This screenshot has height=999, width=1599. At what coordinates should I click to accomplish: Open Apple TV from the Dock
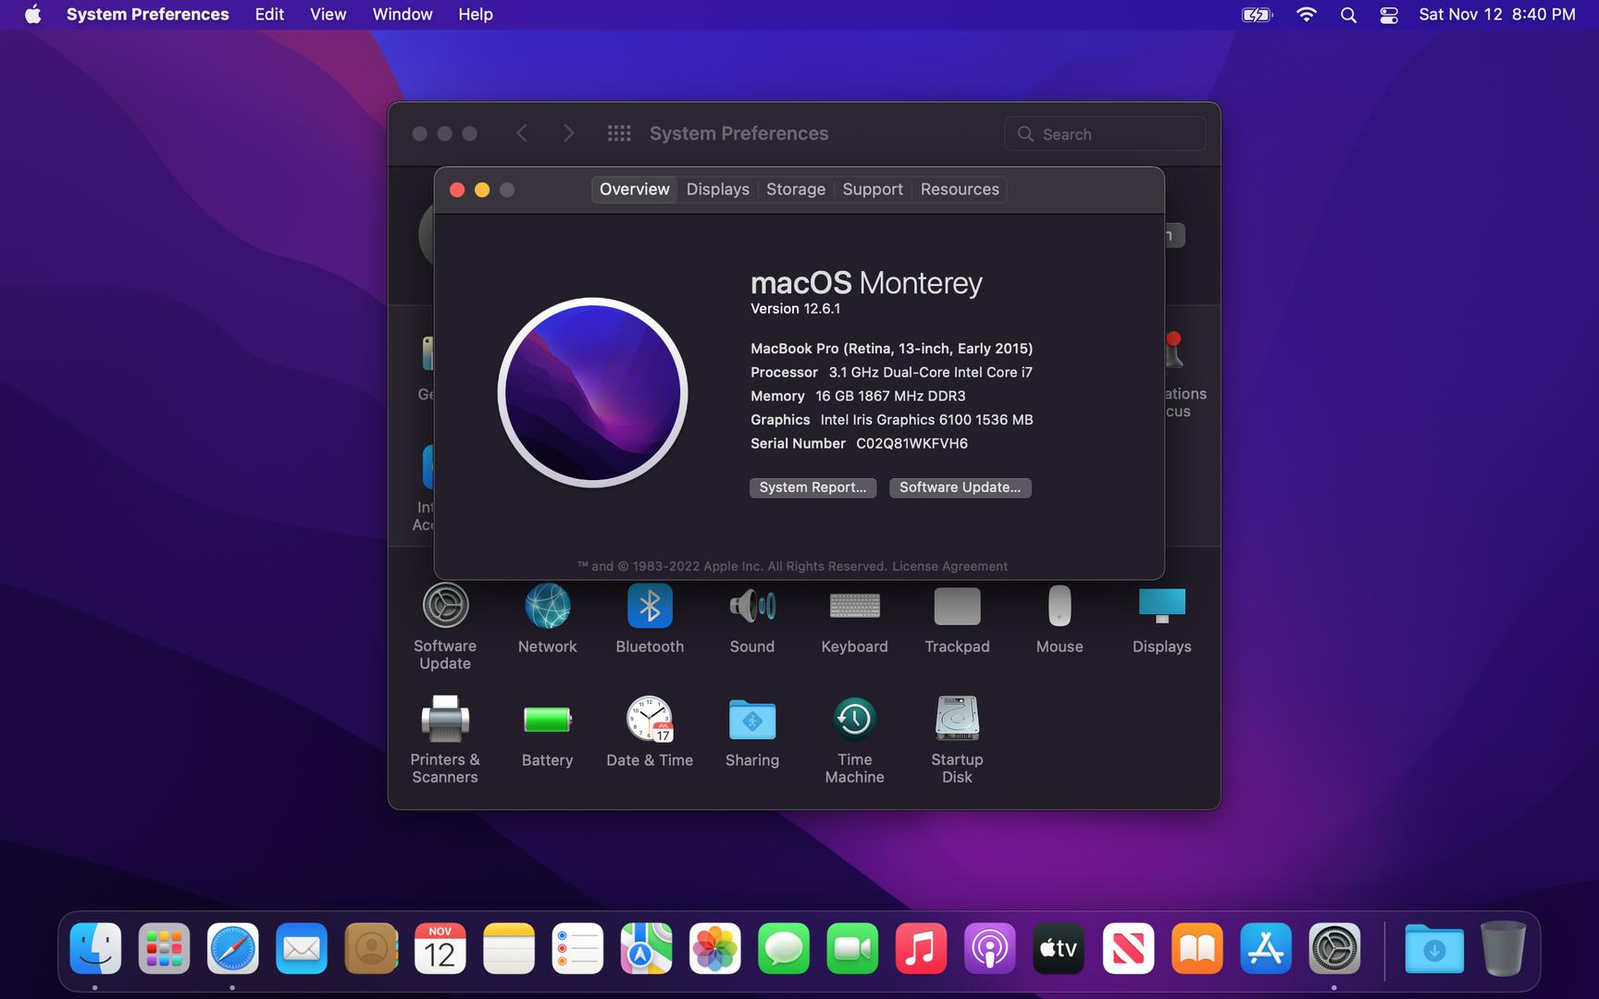tap(1059, 948)
